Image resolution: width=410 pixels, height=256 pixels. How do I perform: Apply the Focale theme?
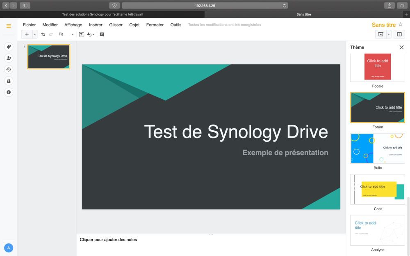coord(378,67)
